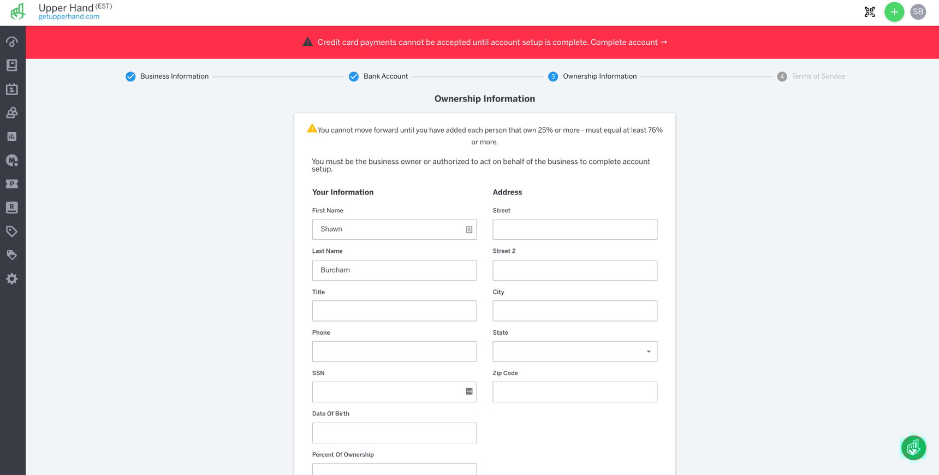This screenshot has width=939, height=475.
Task: Click the Upper Hand logo icon
Action: tap(17, 11)
